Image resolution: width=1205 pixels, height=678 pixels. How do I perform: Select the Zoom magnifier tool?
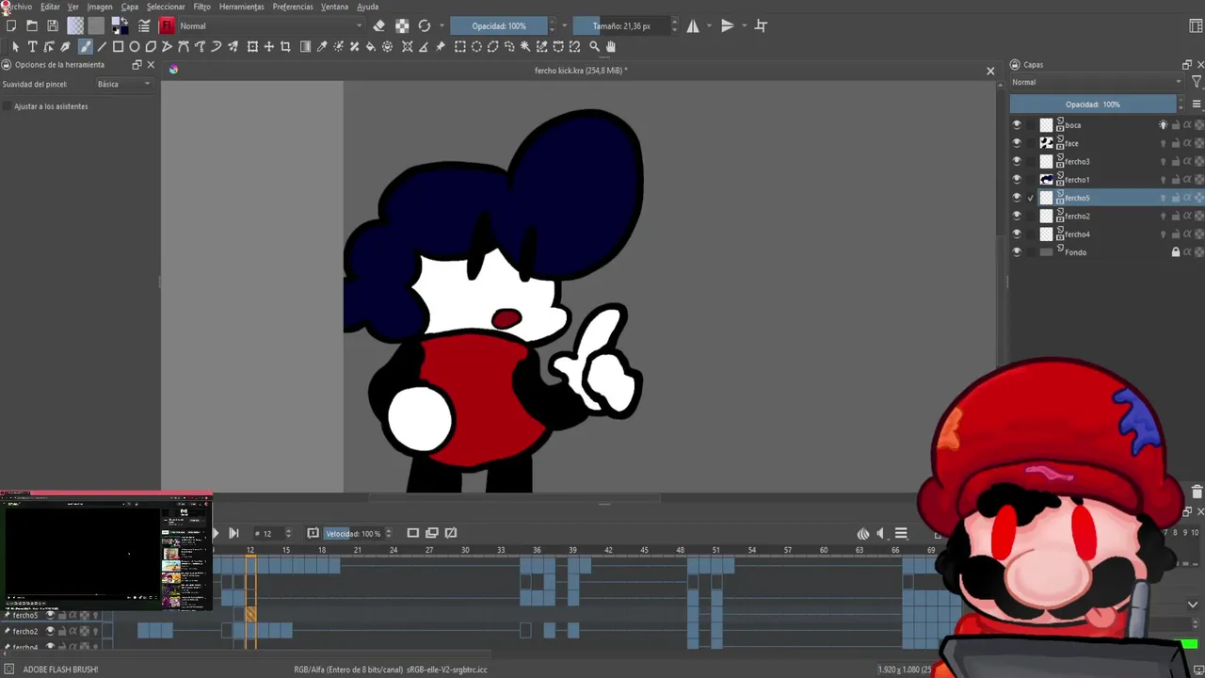point(594,46)
